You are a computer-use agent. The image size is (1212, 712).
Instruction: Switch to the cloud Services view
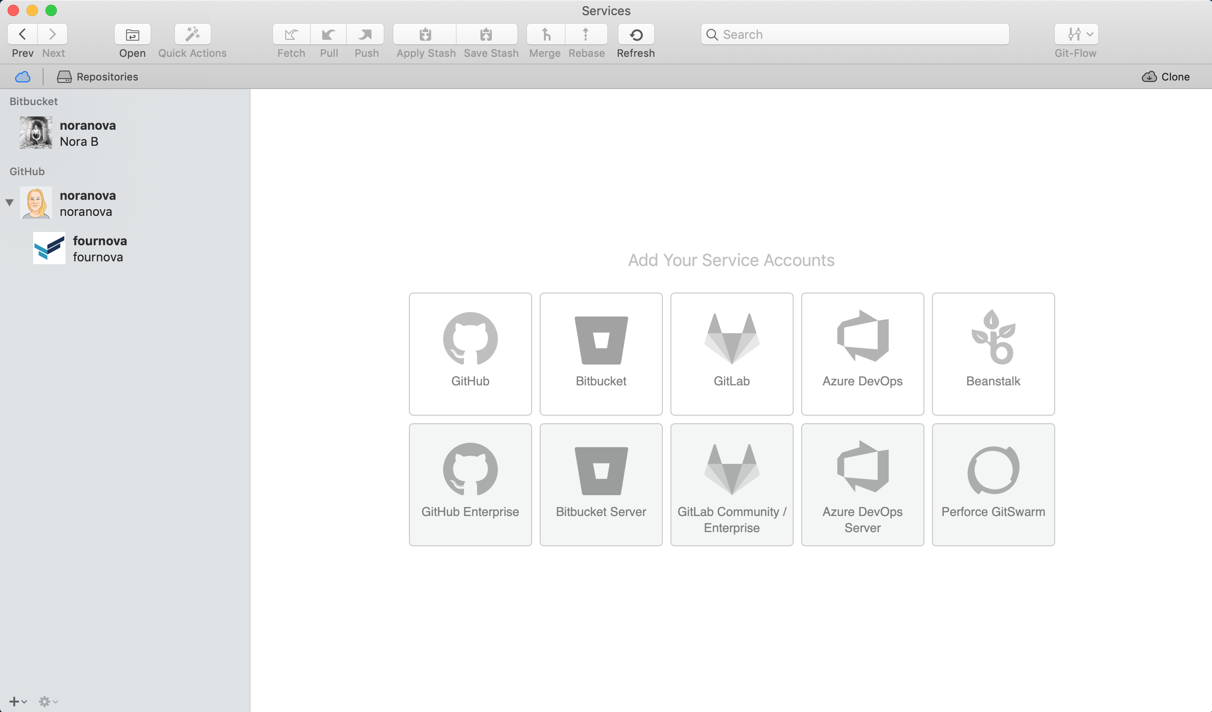(22, 76)
